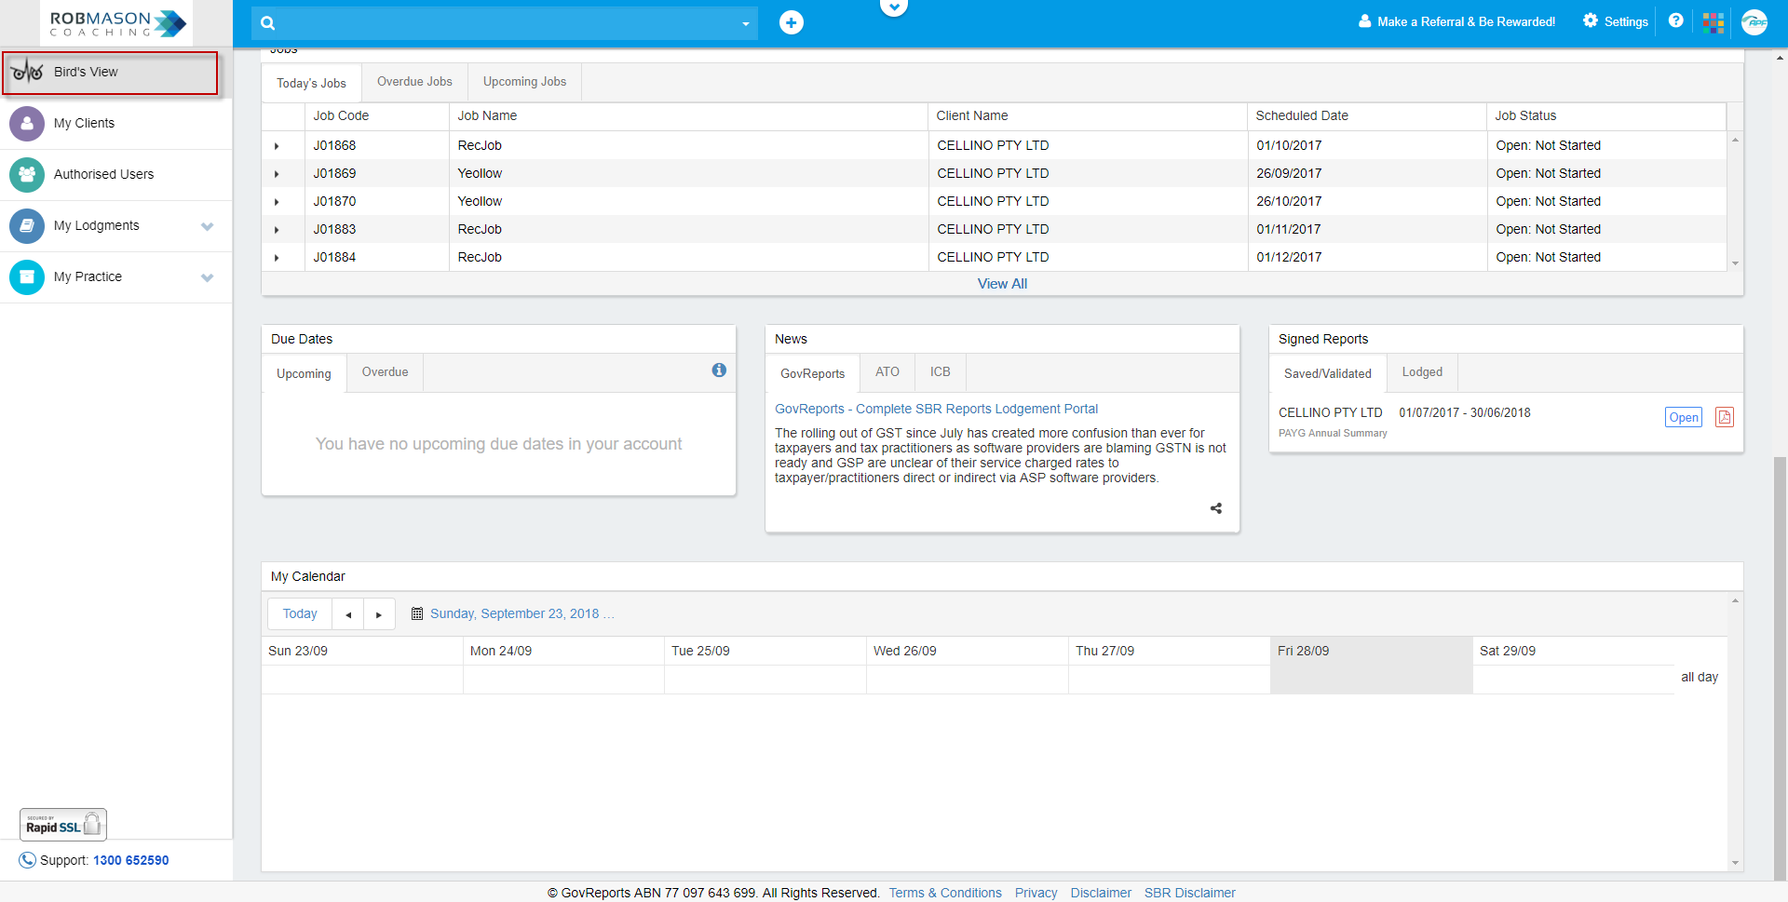Open Privacy footer link
This screenshot has width=1788, height=902.
[x=1036, y=893]
